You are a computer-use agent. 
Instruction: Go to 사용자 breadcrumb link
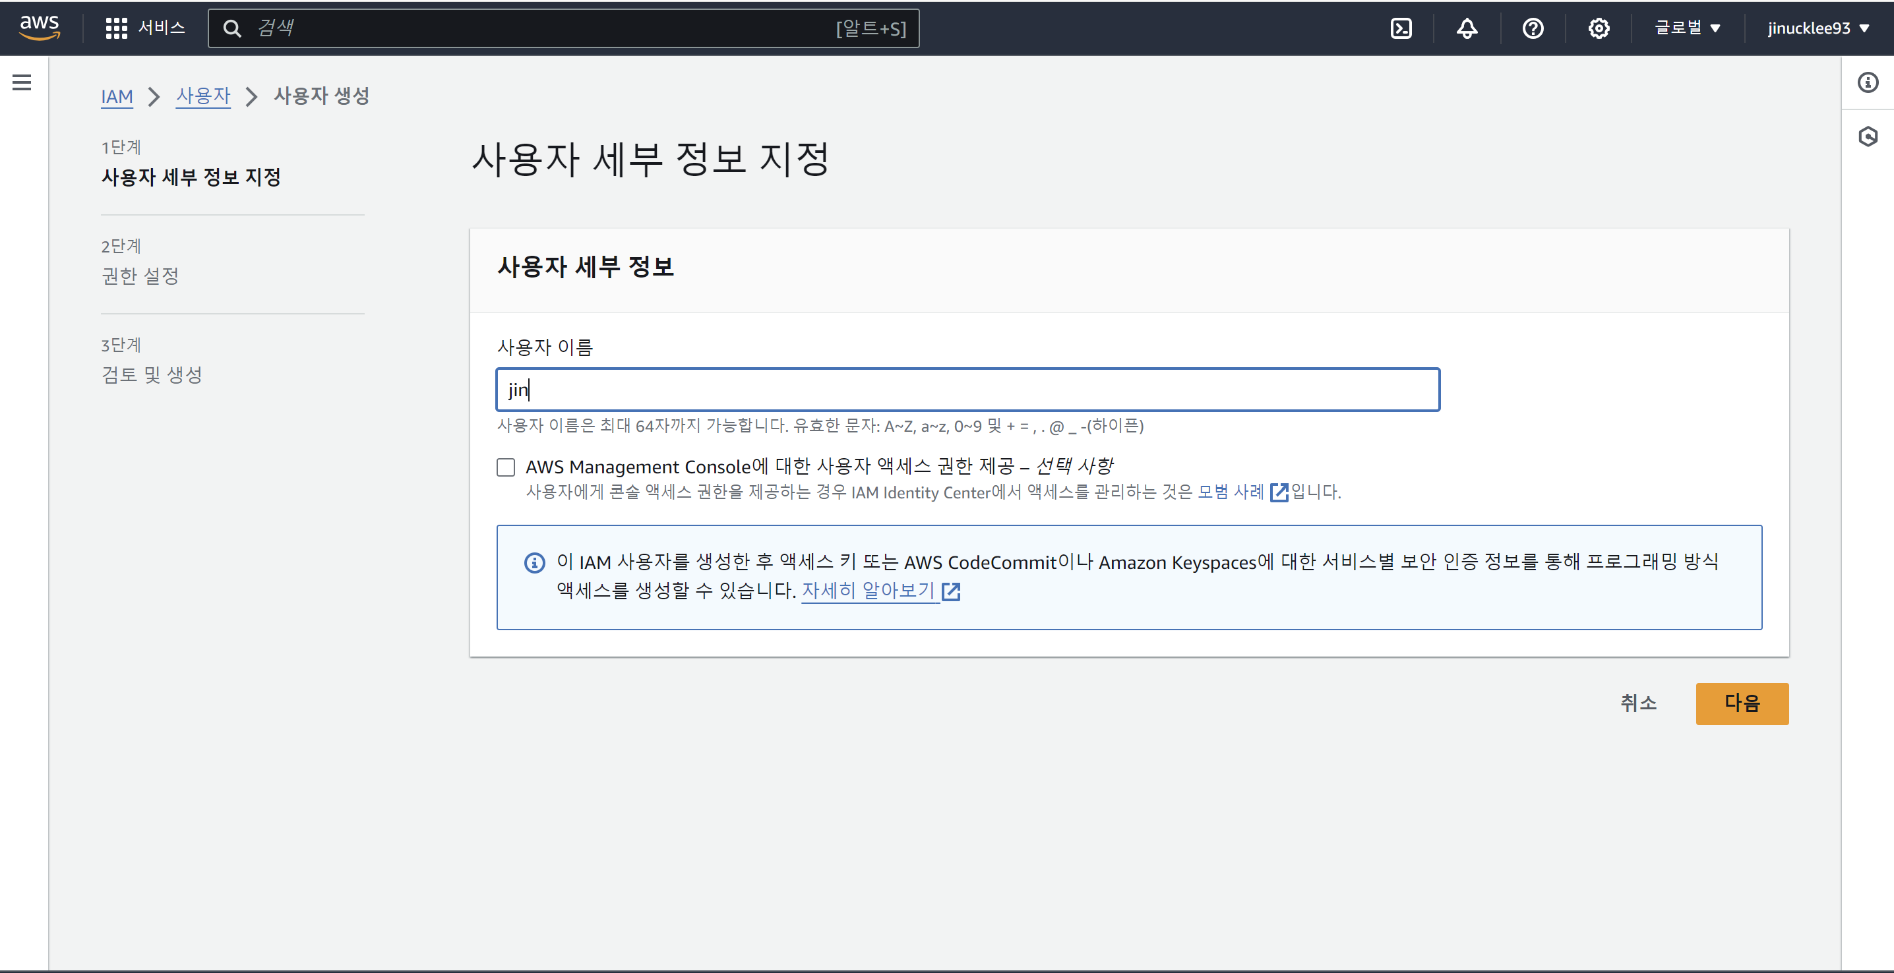[203, 96]
